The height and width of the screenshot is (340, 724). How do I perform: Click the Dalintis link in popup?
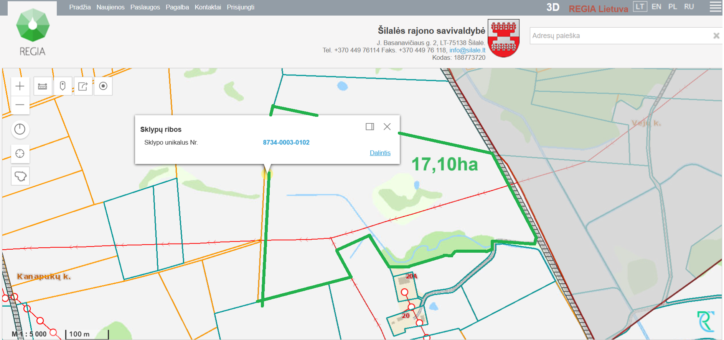(x=380, y=153)
